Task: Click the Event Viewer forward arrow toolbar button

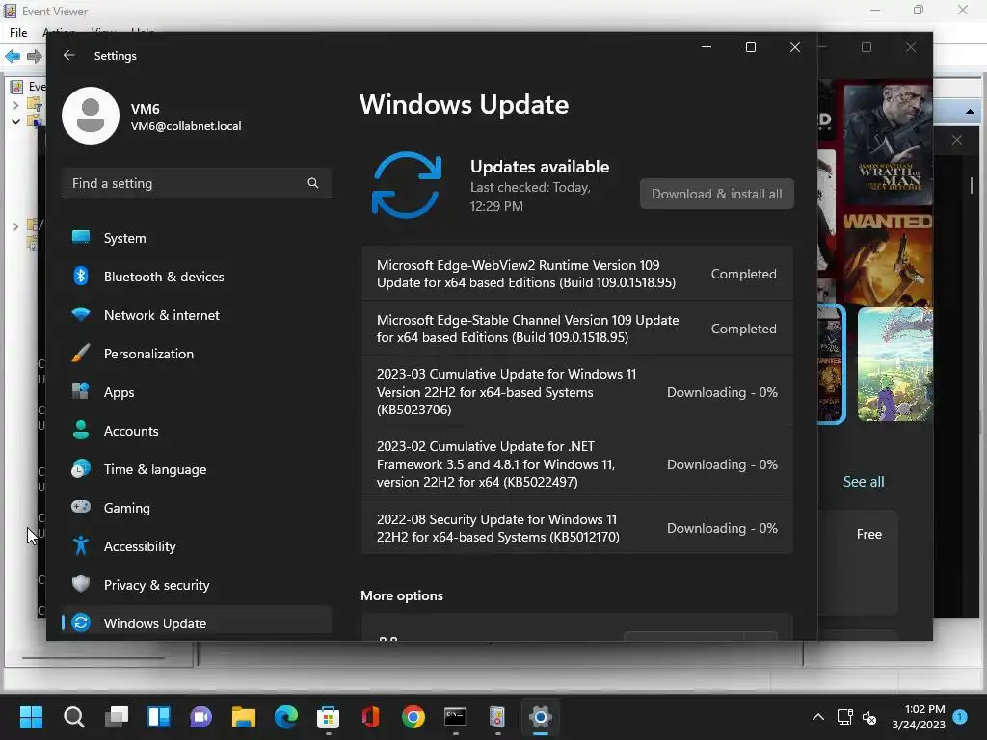Action: (x=35, y=56)
